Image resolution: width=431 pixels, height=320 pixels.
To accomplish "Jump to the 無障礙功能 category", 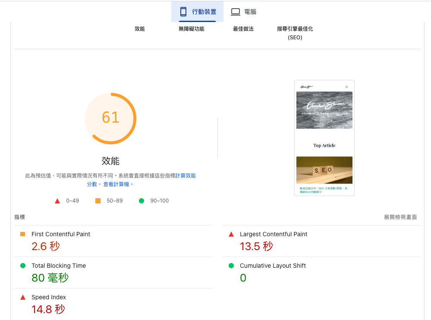I will [192, 29].
